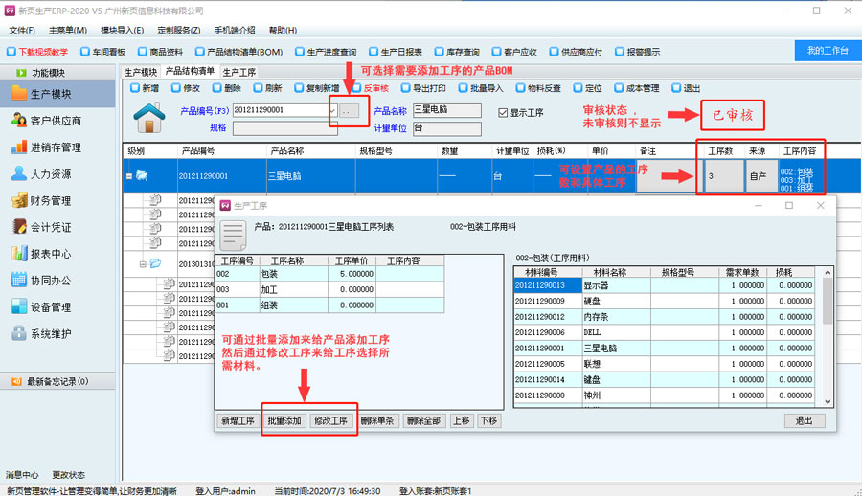Click the home house icon
This screenshot has width=862, height=496.
tap(149, 118)
